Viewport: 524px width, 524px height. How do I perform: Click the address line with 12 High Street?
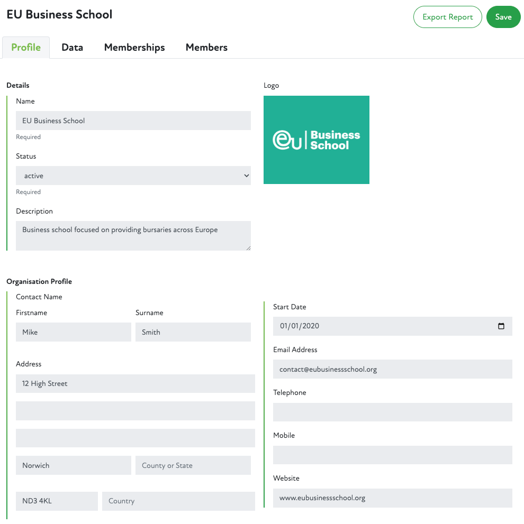pos(135,383)
